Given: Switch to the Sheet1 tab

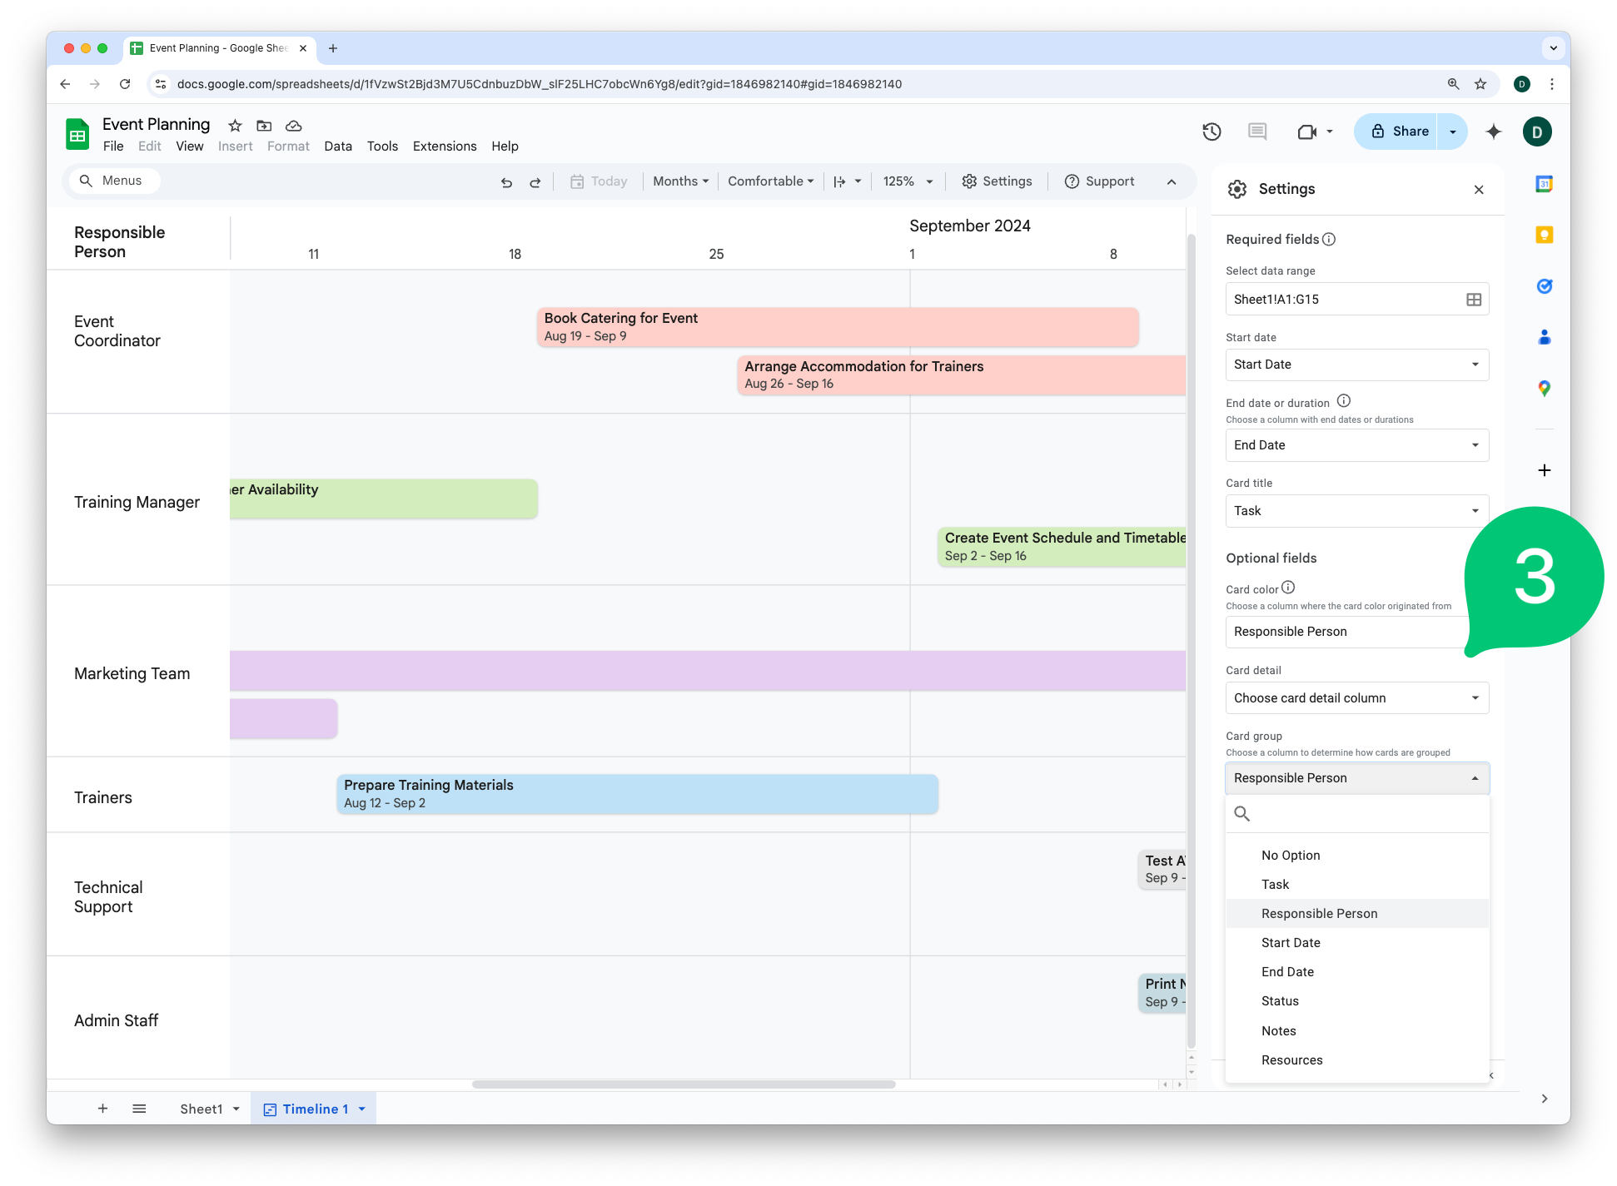Looking at the screenshot, I should click(202, 1109).
